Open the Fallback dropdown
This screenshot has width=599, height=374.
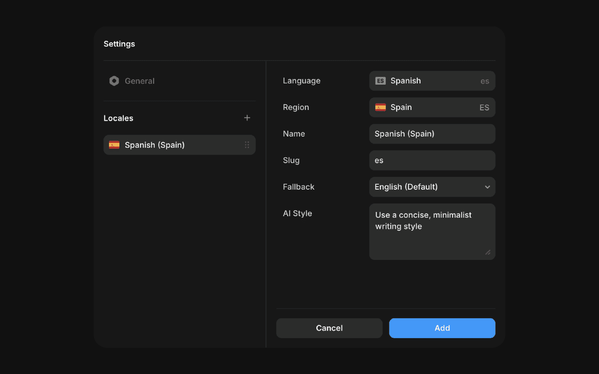[x=432, y=187]
